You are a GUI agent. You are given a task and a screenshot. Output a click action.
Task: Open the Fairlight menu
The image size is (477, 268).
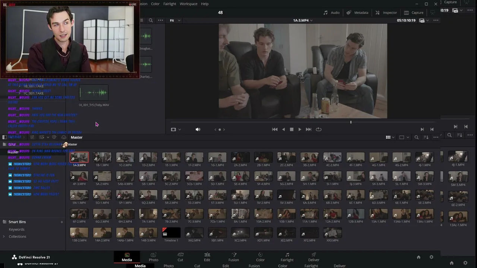tap(170, 4)
